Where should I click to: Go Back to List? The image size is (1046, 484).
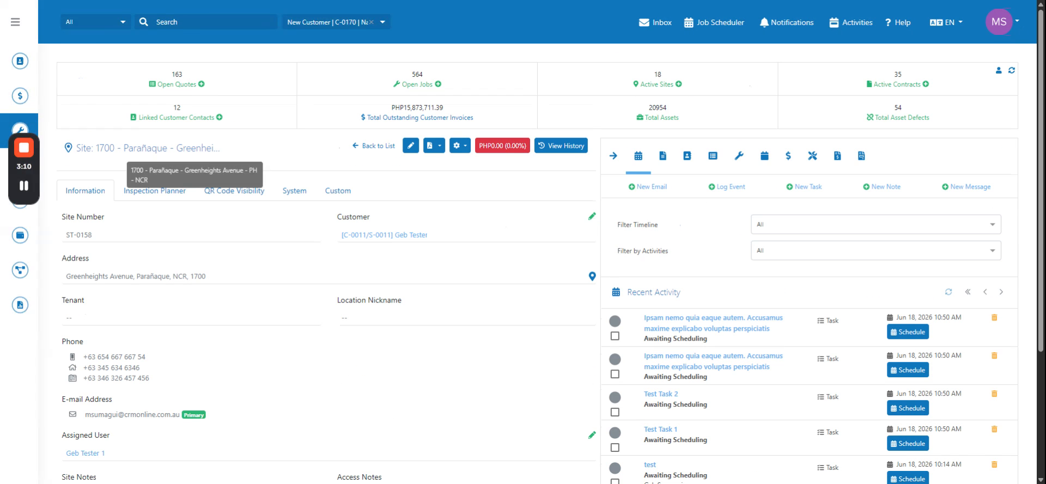click(374, 146)
